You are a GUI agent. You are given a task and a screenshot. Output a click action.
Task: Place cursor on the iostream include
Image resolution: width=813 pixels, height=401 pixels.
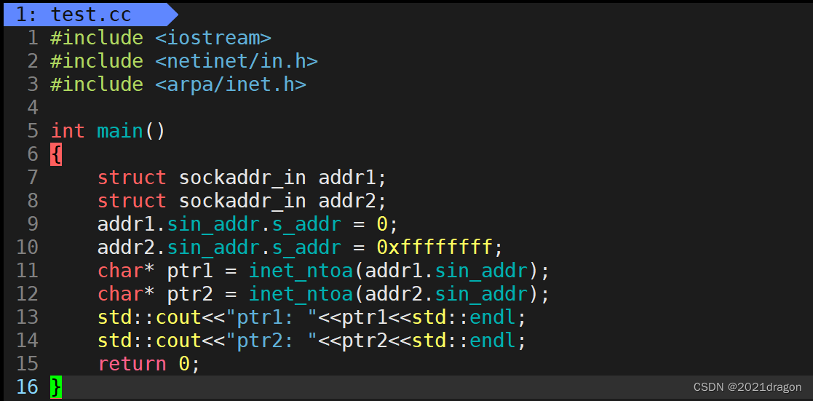coord(213,38)
